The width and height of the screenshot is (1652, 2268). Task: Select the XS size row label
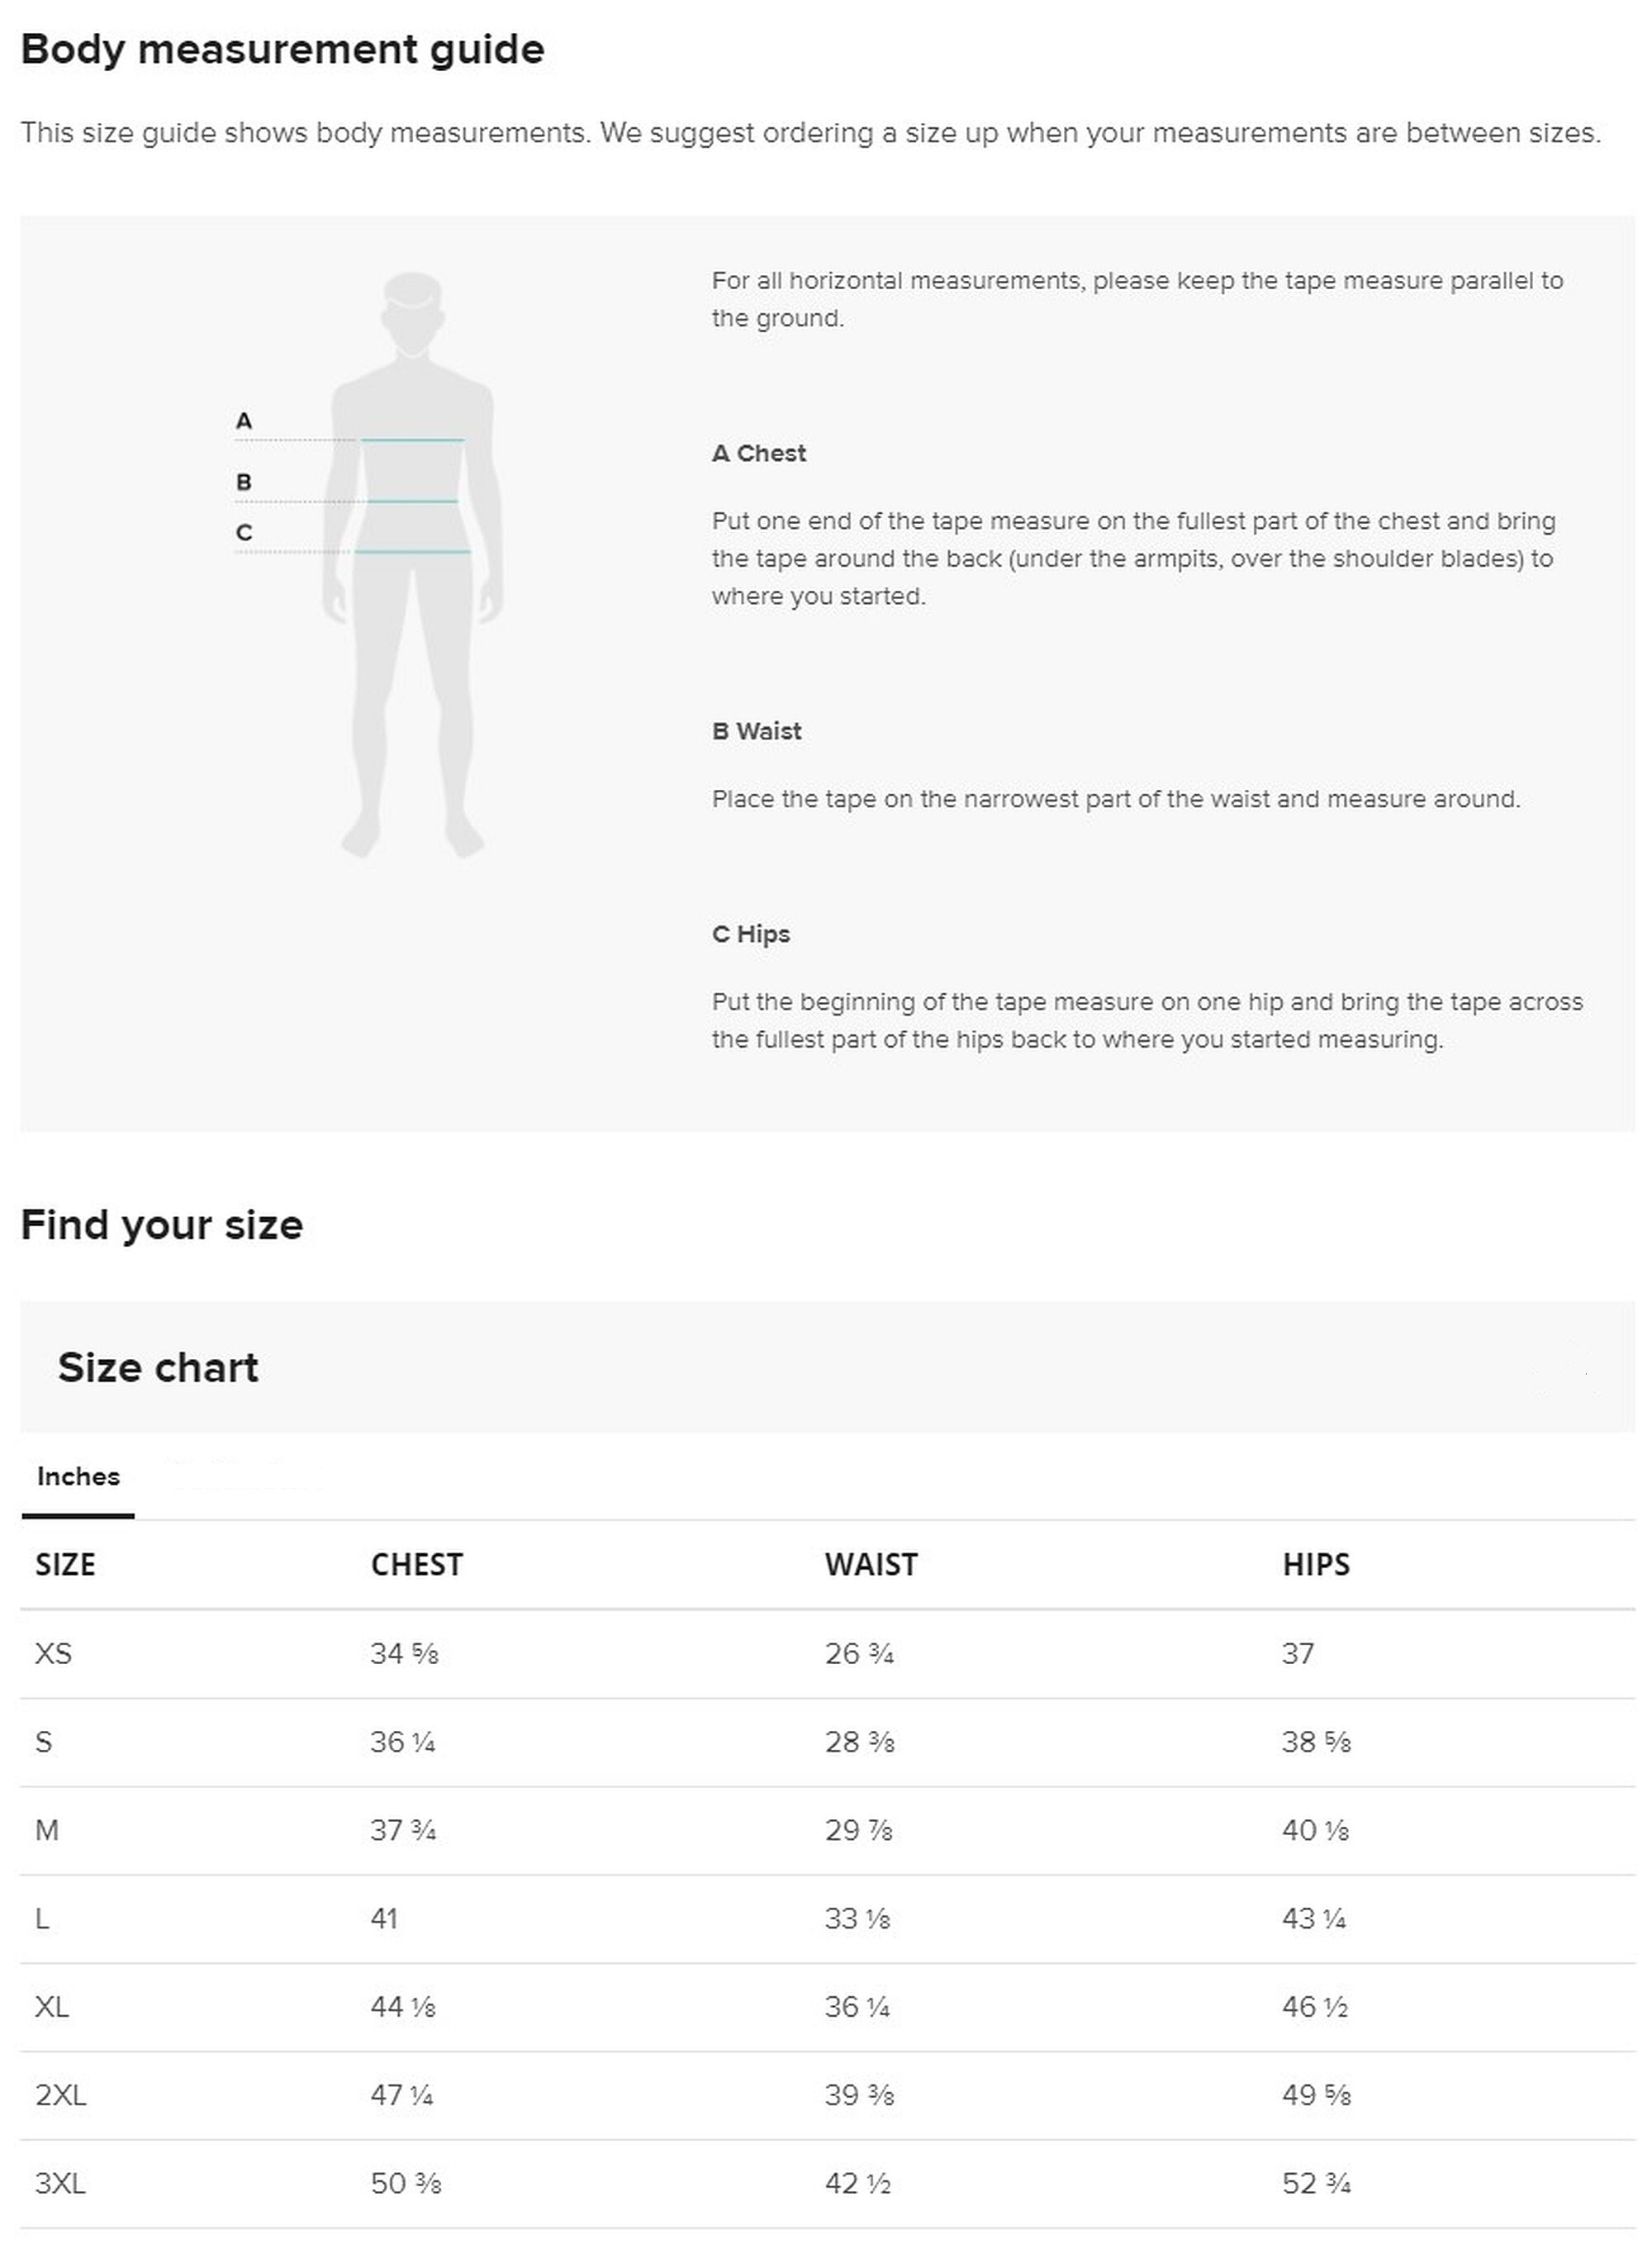click(x=53, y=1653)
